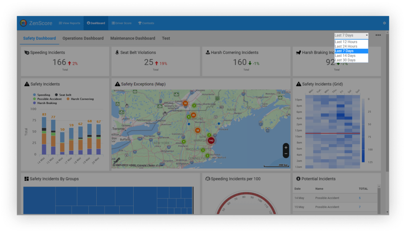Click the Date column header
406x233 pixels.
tap(297, 189)
